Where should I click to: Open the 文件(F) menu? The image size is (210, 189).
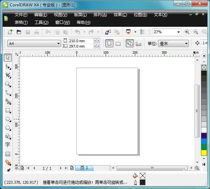point(21,15)
